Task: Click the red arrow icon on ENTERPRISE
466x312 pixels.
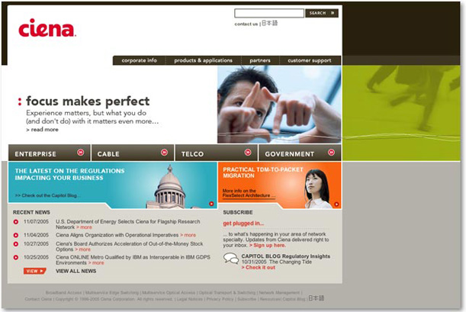Action: tap(81, 153)
